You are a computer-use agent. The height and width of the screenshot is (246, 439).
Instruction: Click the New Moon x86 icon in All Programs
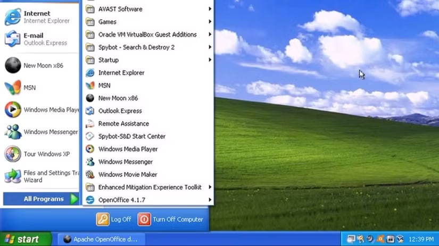point(90,98)
